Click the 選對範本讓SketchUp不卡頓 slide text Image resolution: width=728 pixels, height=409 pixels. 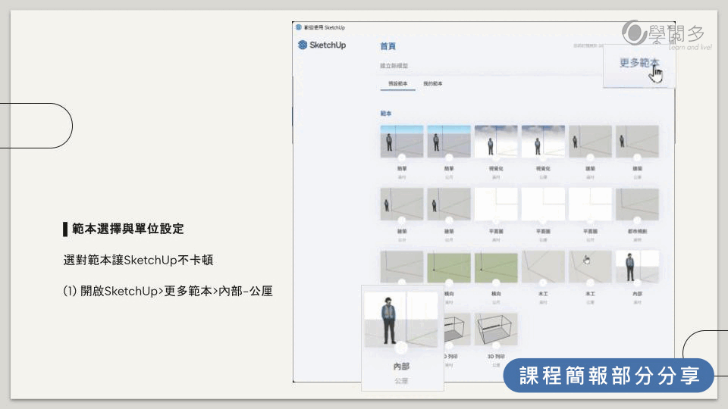[x=138, y=260]
